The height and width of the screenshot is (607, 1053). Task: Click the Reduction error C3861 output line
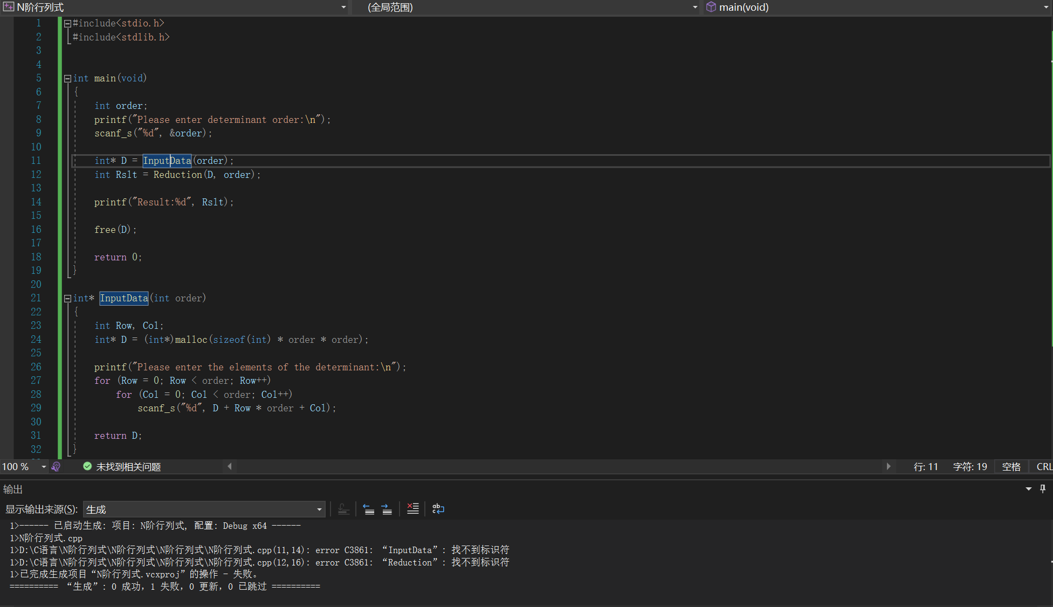(259, 562)
